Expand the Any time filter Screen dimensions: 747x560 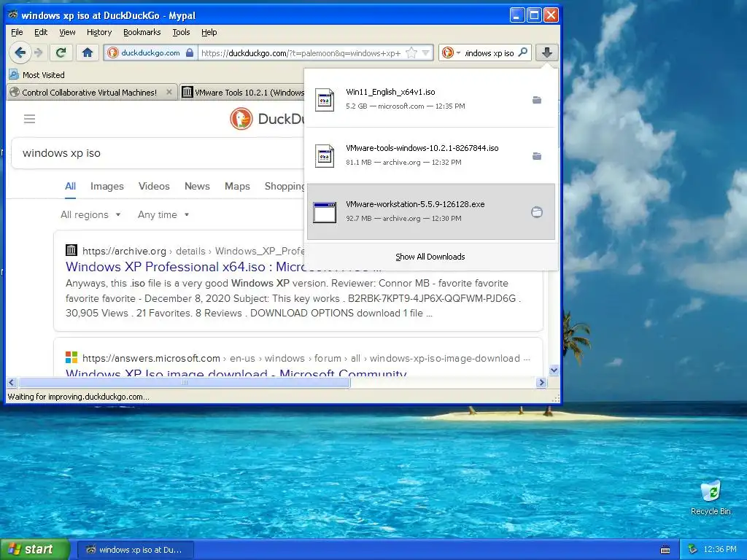[163, 215]
